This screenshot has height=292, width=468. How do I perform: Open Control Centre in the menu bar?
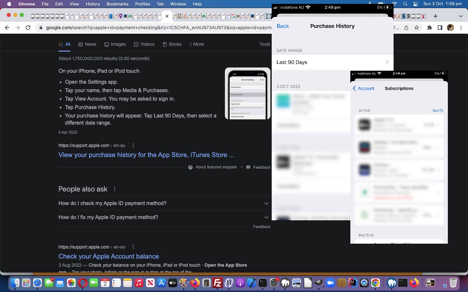[x=416, y=4]
